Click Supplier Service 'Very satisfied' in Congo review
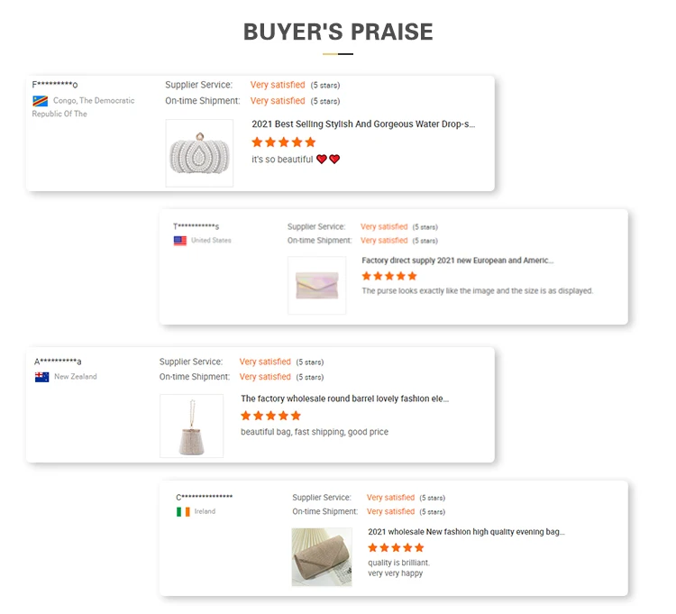The image size is (676, 614). tap(278, 85)
